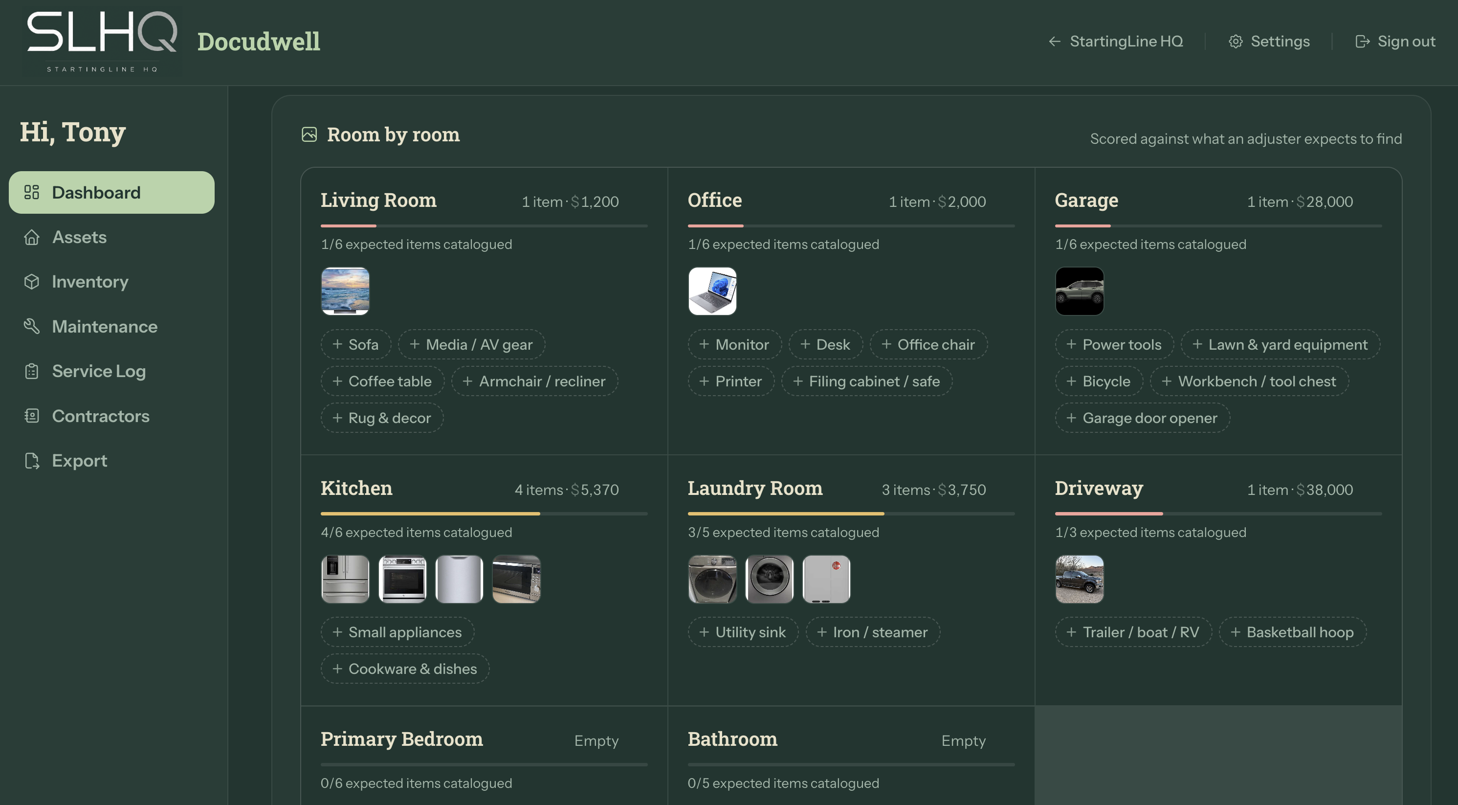Click the Garage "1 item · $28,000" summary

click(x=1300, y=201)
